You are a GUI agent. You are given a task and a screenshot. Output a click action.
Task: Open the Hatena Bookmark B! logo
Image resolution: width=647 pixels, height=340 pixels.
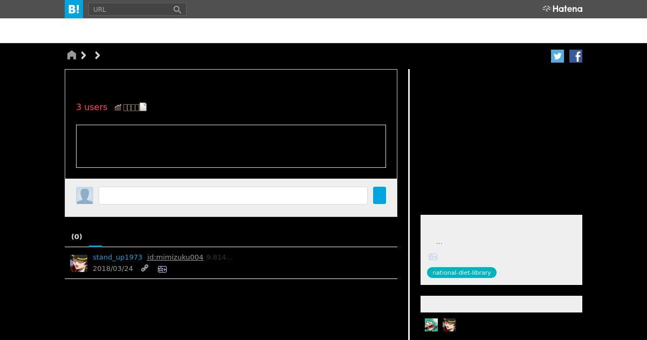click(74, 9)
